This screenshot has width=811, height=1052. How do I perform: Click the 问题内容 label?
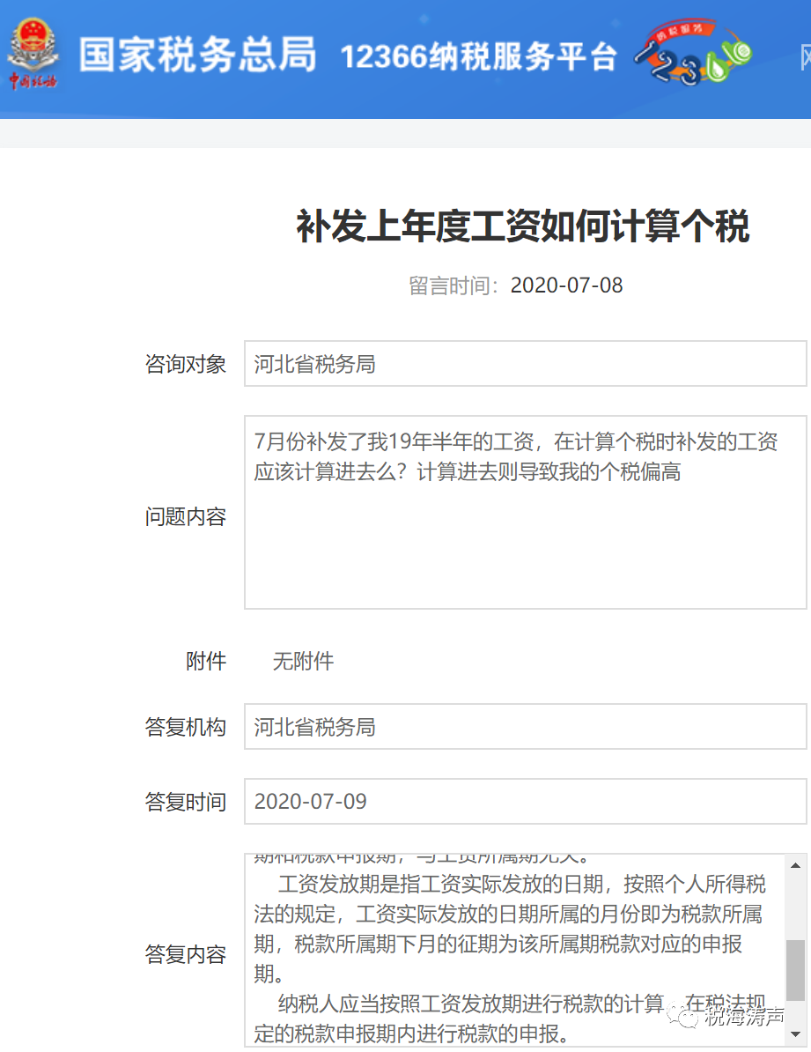[x=186, y=516]
